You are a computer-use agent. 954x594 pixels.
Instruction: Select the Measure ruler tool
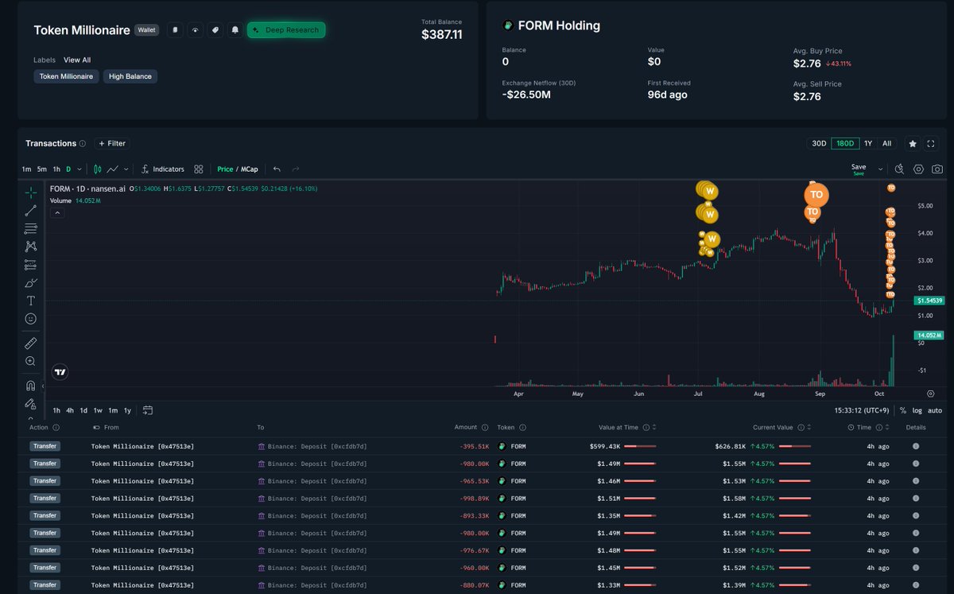tap(30, 343)
